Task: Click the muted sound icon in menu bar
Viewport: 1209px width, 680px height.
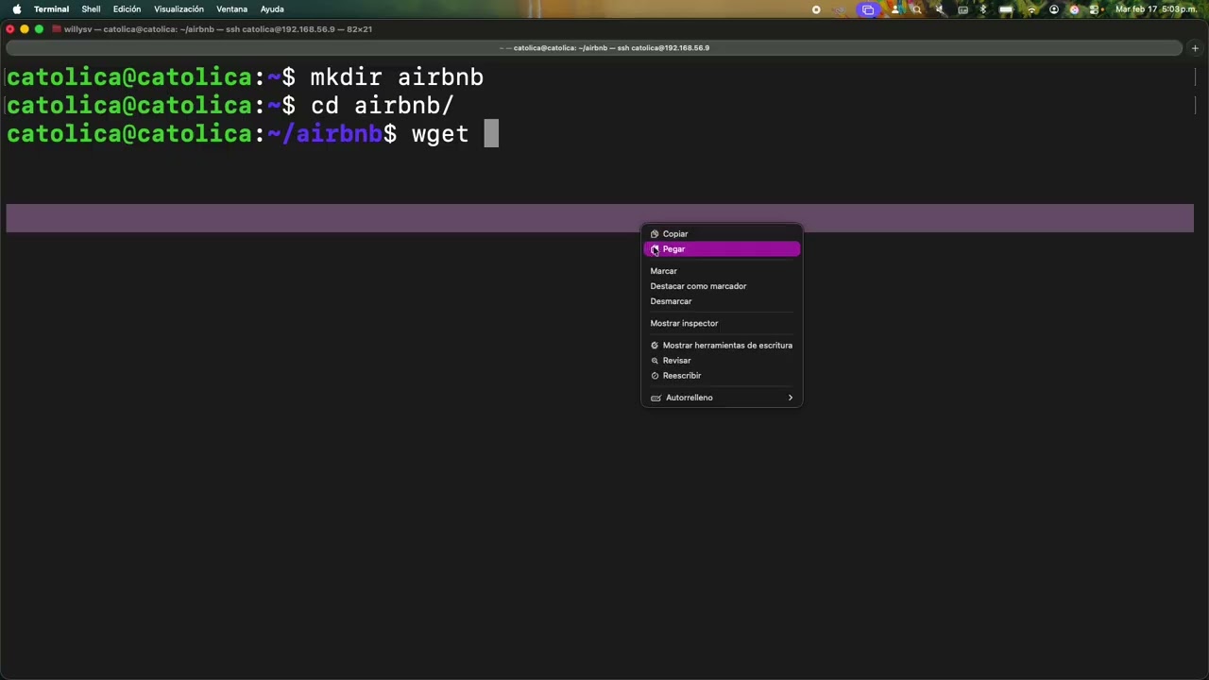Action: pos(940,9)
